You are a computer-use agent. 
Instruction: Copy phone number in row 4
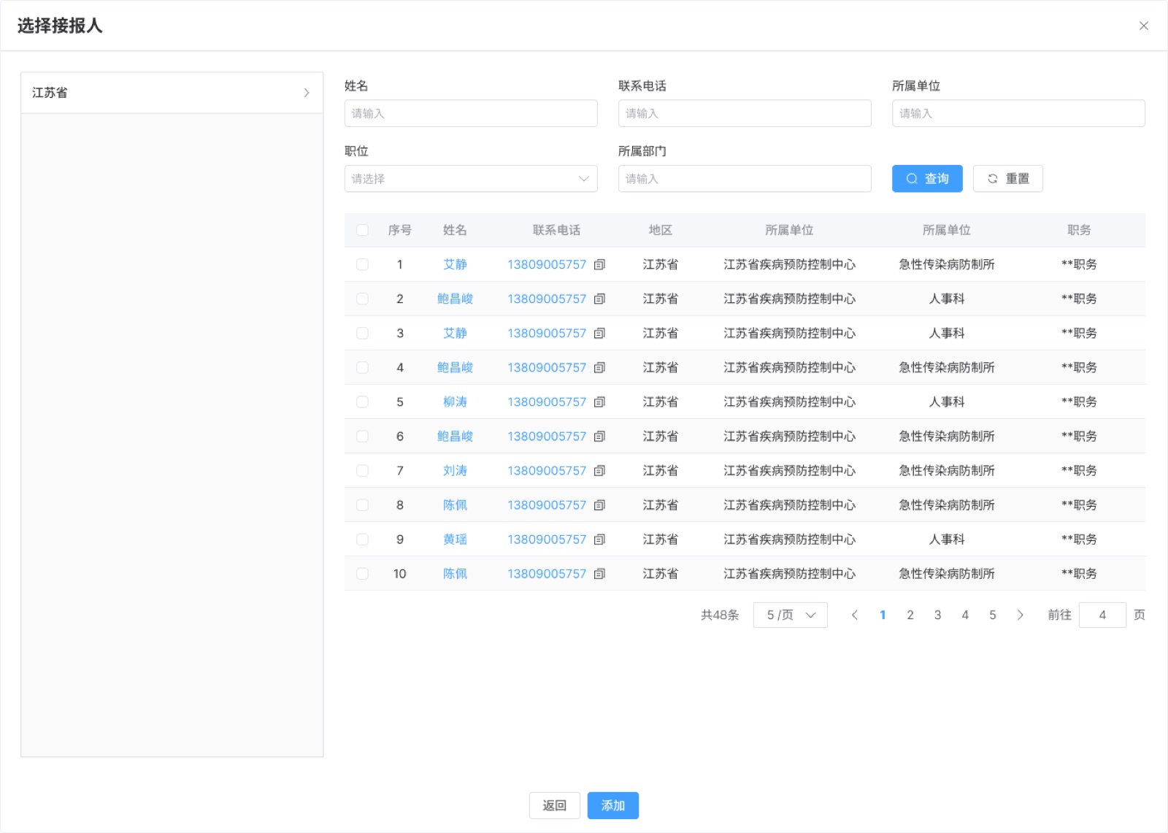click(599, 367)
